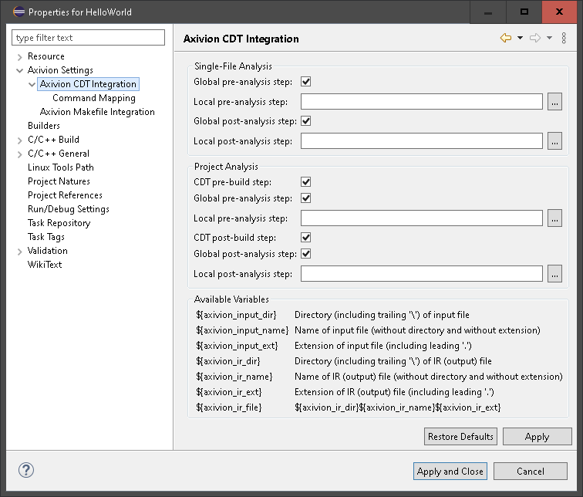The width and height of the screenshot is (583, 497).
Task: Click the back navigation arrow icon
Action: [506, 38]
